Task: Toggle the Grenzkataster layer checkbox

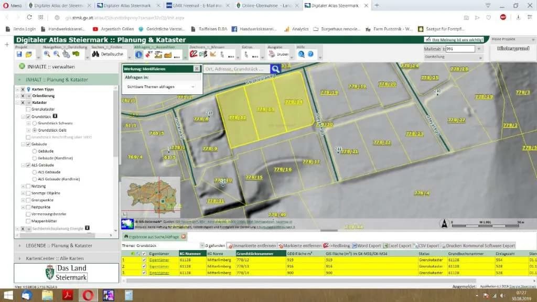Action: tap(28, 109)
